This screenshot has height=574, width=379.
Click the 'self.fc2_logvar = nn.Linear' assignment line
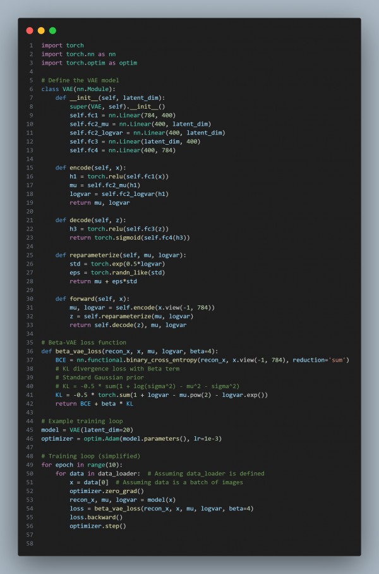(x=147, y=133)
